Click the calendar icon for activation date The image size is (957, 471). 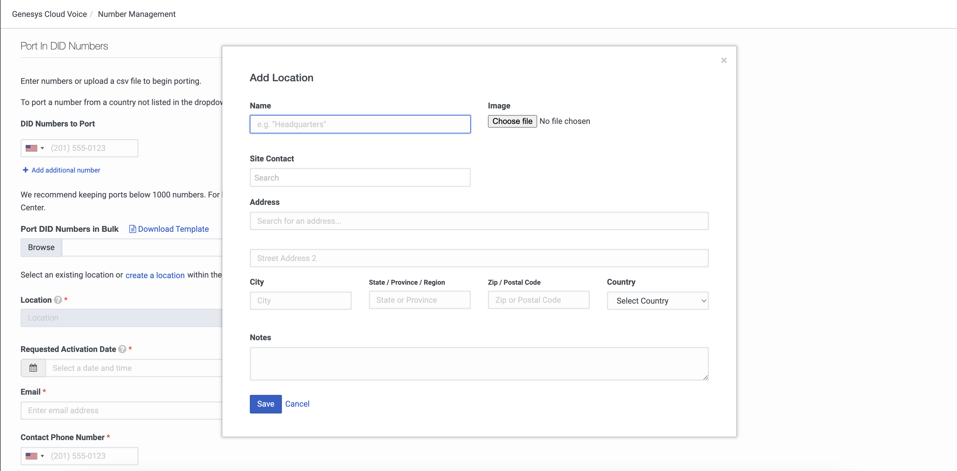[33, 368]
